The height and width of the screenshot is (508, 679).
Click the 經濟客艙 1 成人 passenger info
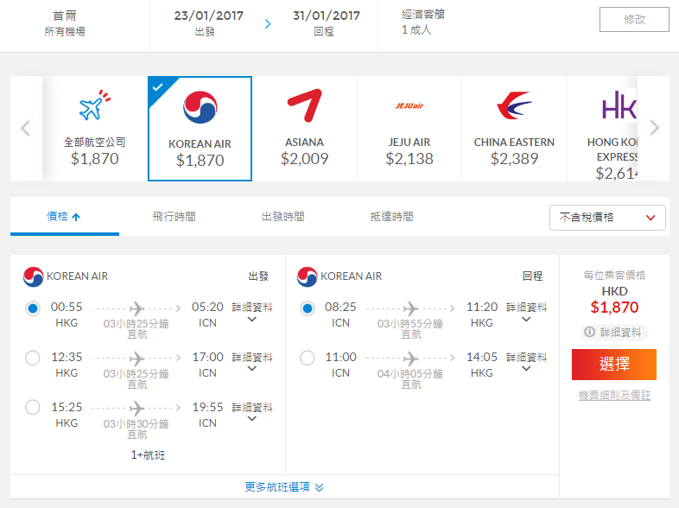coord(423,22)
